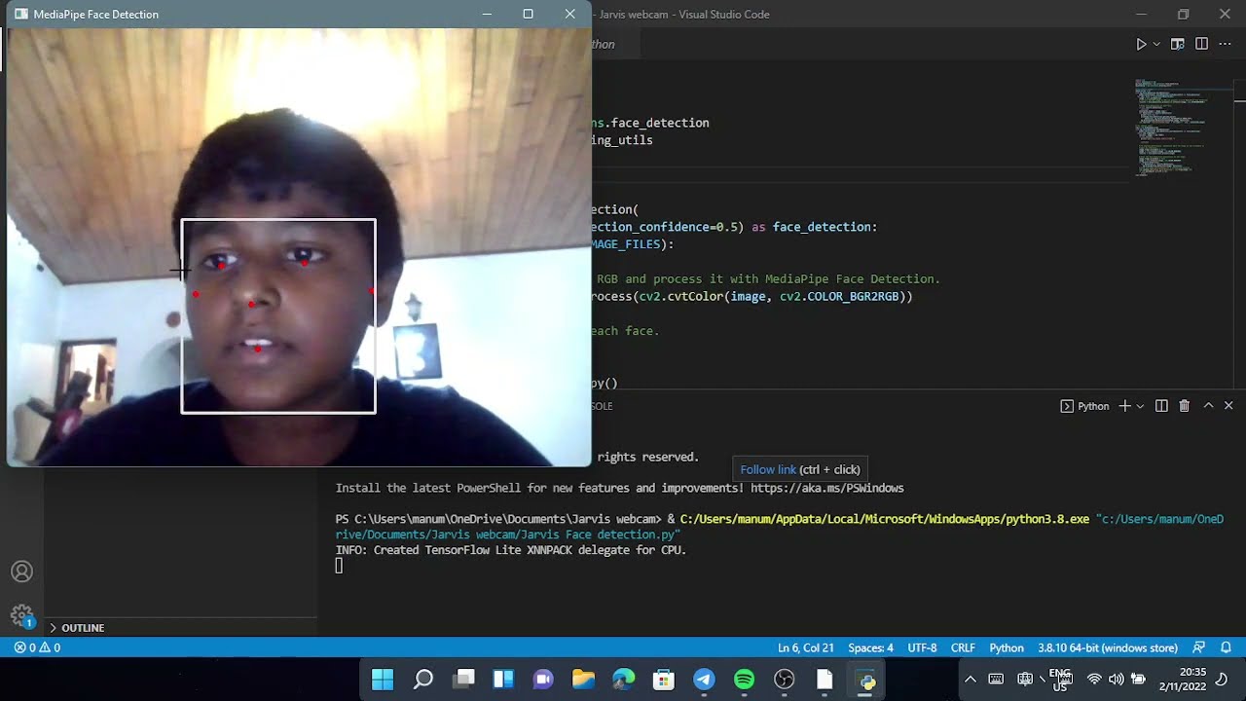Open changes preview icon in editor toolbar
Screen dimensions: 1246x701
1177,44
